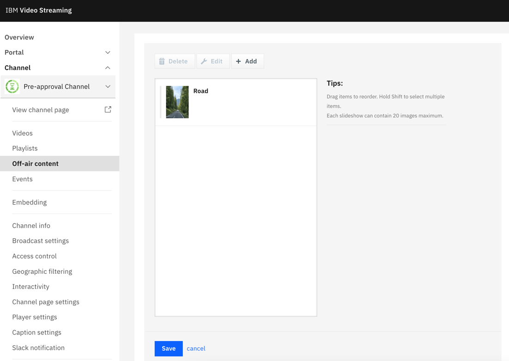
Task: Open Channel info page
Action: tap(31, 226)
